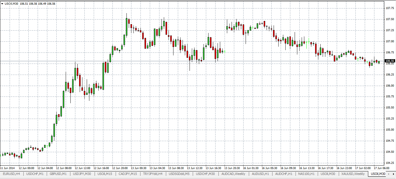Switch to the USDJPY,M30 chart tab
Image resolution: width=396 pixels, height=179 pixels.
pyautogui.click(x=82, y=174)
